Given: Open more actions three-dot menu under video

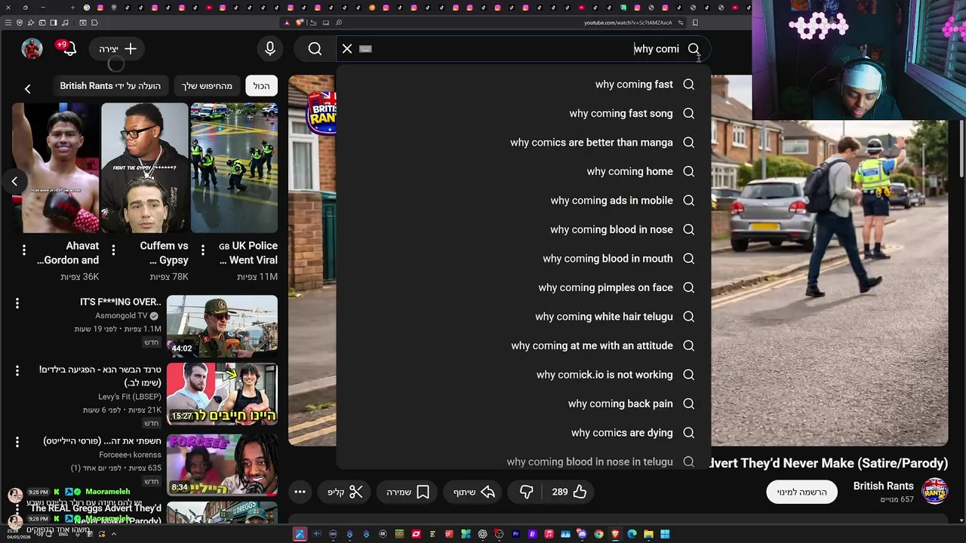Looking at the screenshot, I should click(x=300, y=492).
